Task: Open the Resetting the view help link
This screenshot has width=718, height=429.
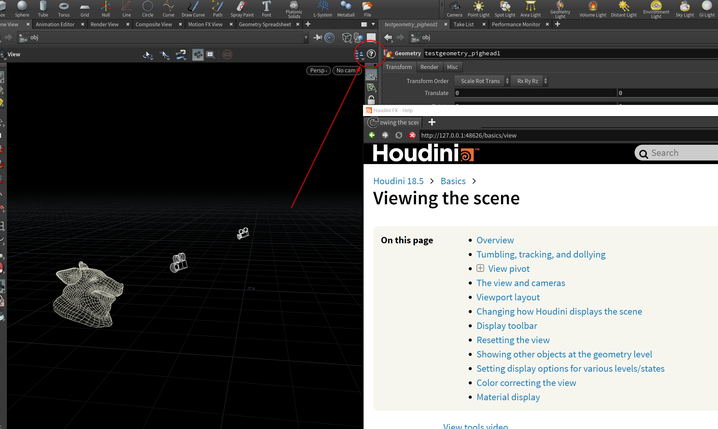Action: tap(513, 340)
